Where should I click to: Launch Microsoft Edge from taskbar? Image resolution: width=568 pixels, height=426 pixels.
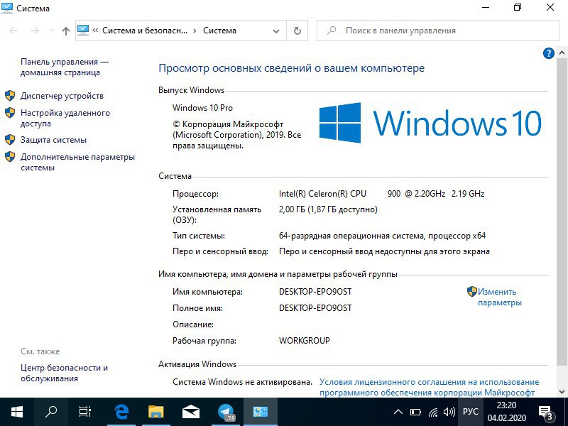121,412
